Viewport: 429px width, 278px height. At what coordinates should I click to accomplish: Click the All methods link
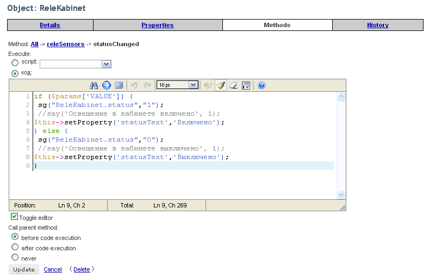(x=34, y=44)
